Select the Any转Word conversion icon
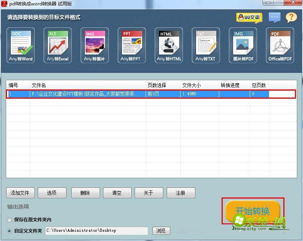This screenshot has height=241, width=303. [21, 45]
